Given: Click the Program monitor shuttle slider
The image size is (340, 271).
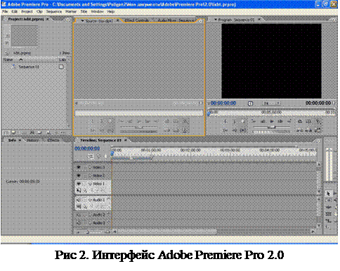Looking at the screenshot, I should (272, 127).
